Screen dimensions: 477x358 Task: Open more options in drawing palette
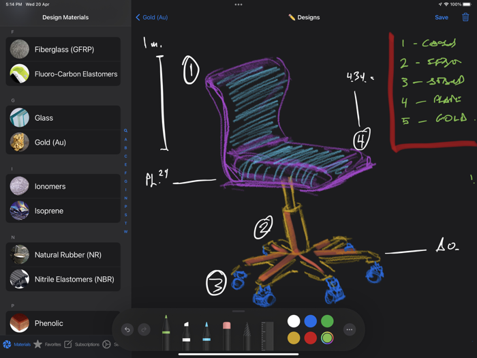pyautogui.click(x=349, y=329)
